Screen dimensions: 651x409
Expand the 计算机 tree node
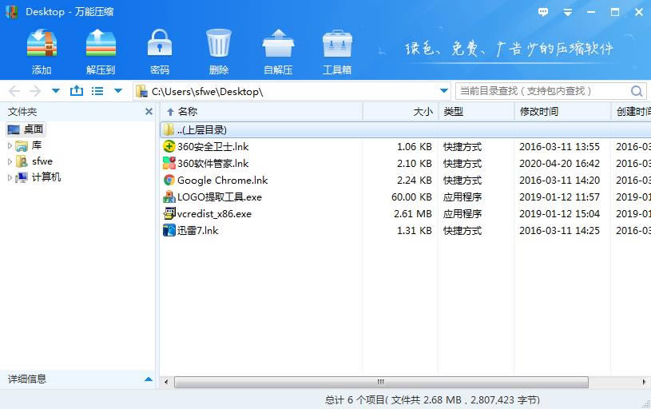10,177
